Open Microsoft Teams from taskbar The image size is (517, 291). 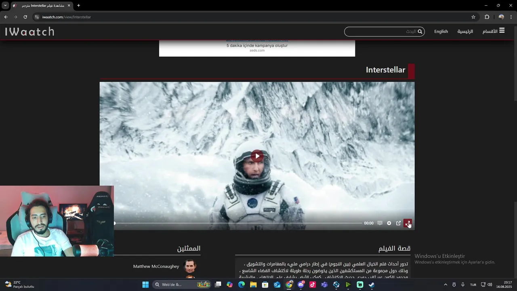pyautogui.click(x=324, y=285)
